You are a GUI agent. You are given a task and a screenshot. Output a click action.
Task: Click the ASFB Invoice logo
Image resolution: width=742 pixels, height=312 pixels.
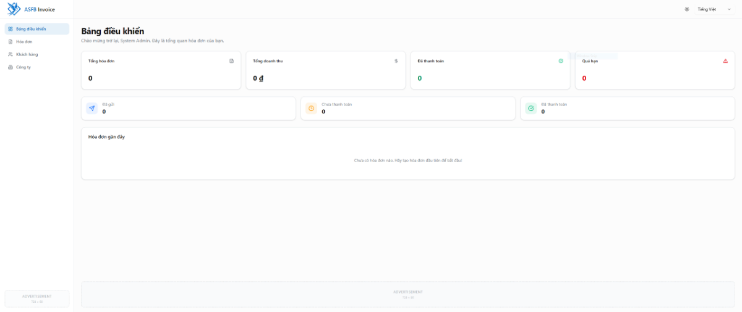coord(31,9)
